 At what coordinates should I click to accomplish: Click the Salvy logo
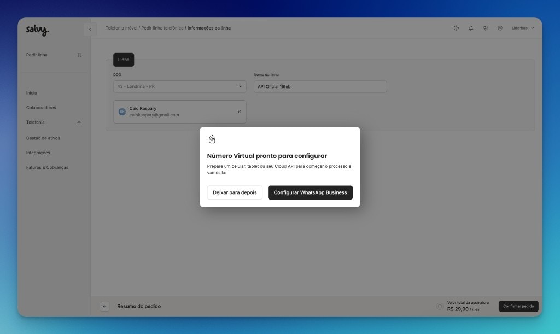coord(38,30)
